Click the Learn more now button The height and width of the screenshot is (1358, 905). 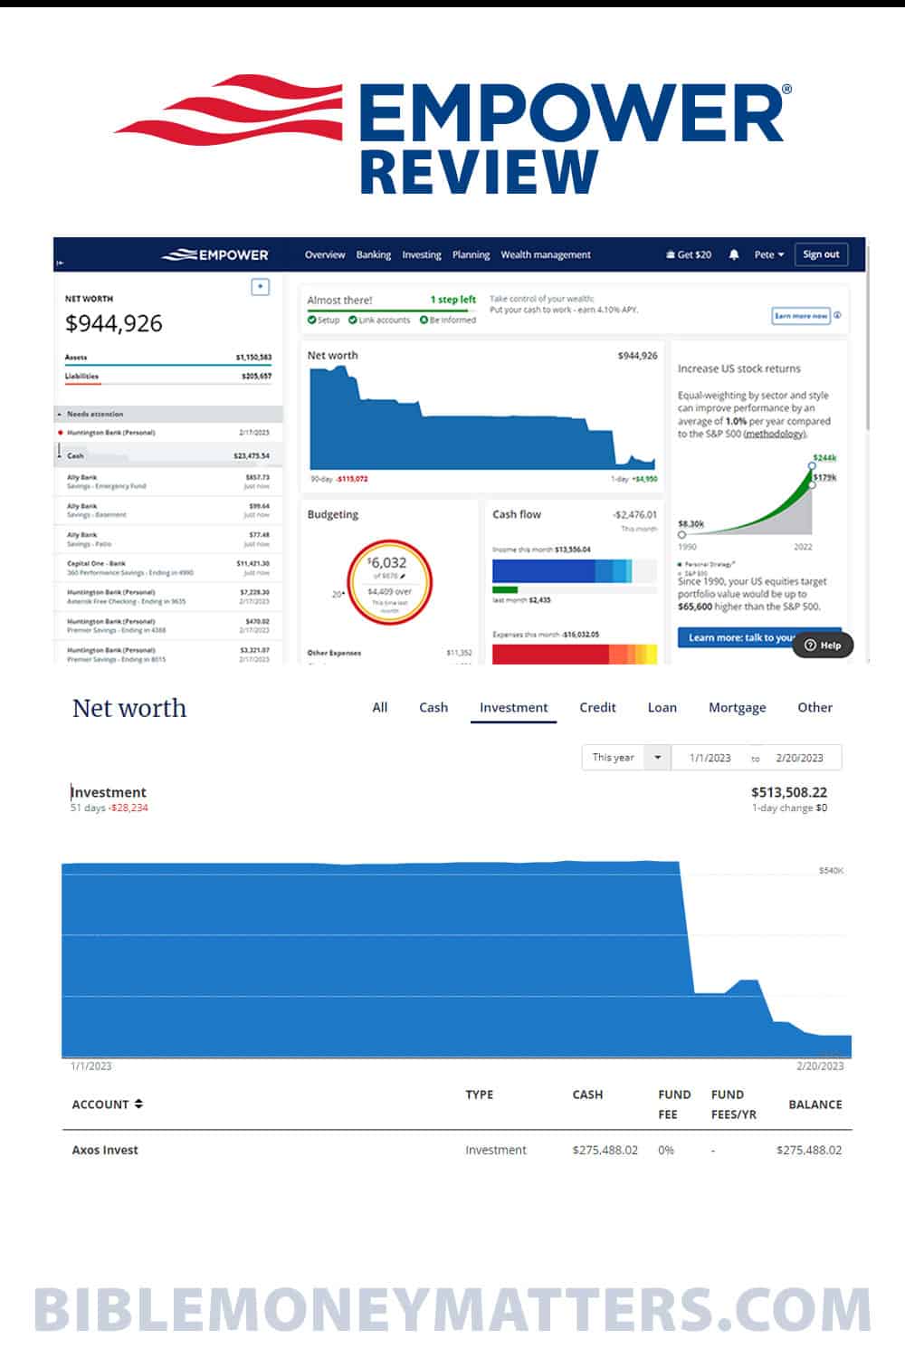pyautogui.click(x=801, y=316)
